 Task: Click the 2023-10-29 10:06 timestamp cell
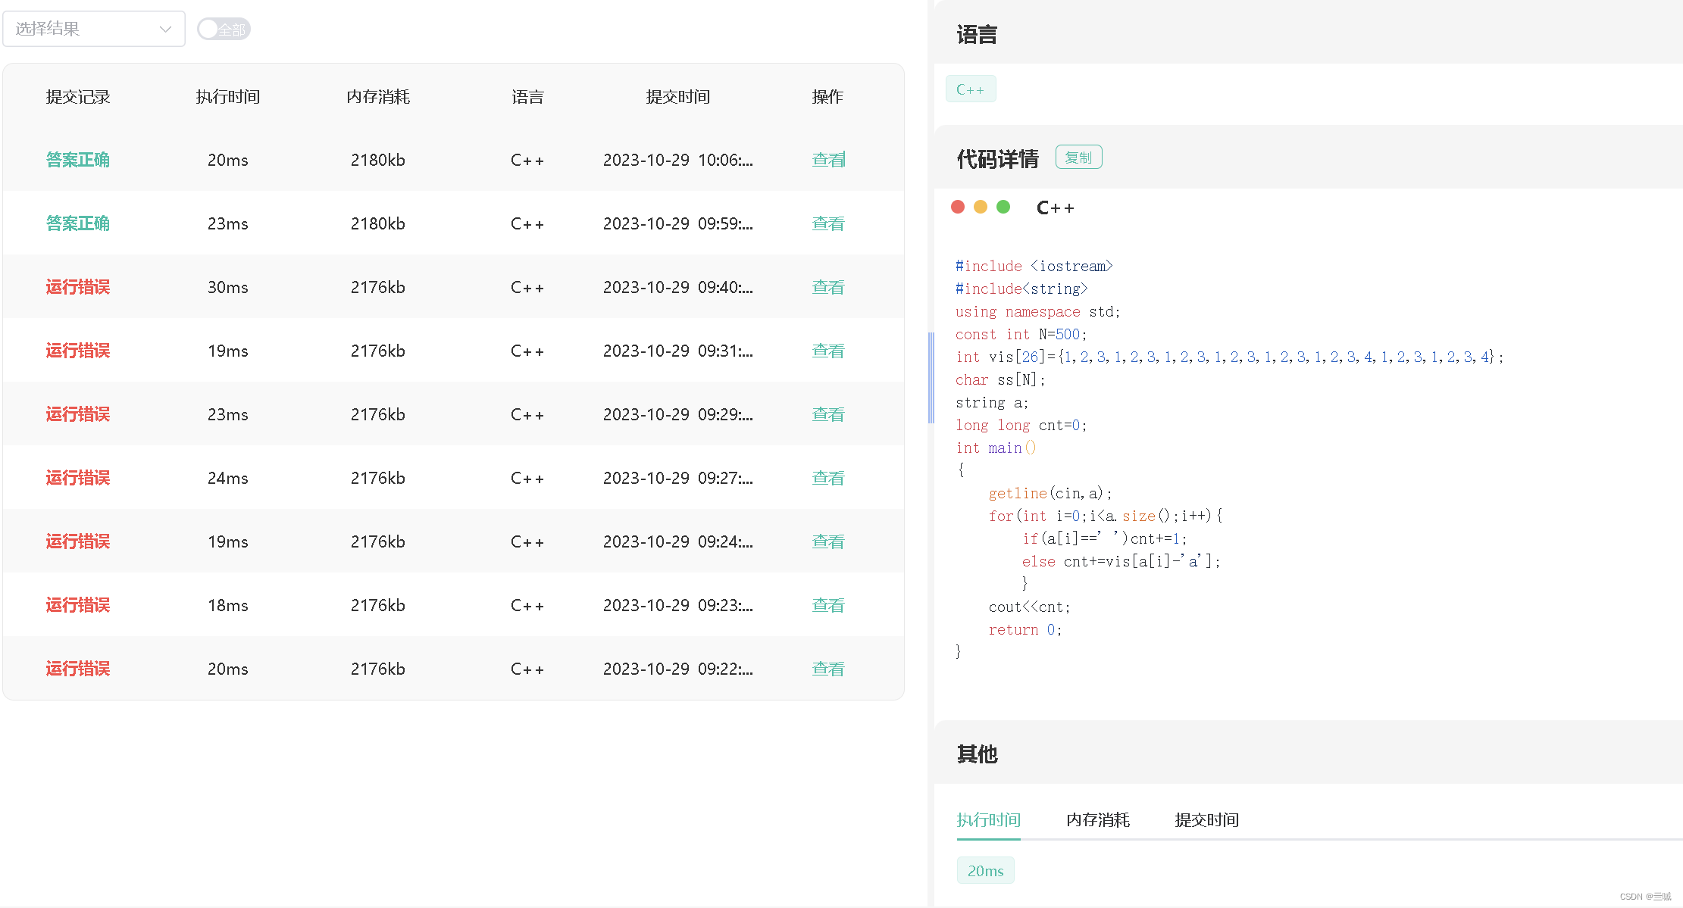pos(677,160)
